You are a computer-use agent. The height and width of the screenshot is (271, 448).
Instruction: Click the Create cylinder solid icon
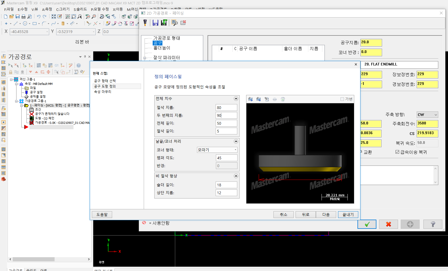click(63, 24)
